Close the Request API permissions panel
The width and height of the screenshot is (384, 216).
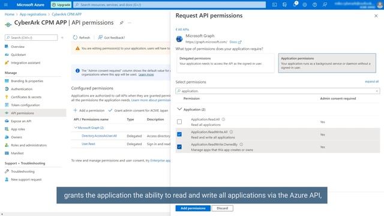click(376, 16)
